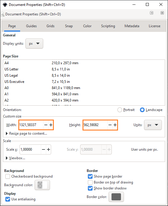Click the Scale x input field
Viewport: 168px width, 206px height.
30,149
